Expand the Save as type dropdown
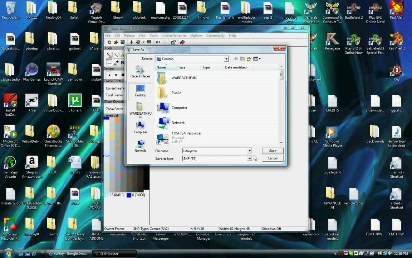This screenshot has width=412, height=258. (249, 159)
